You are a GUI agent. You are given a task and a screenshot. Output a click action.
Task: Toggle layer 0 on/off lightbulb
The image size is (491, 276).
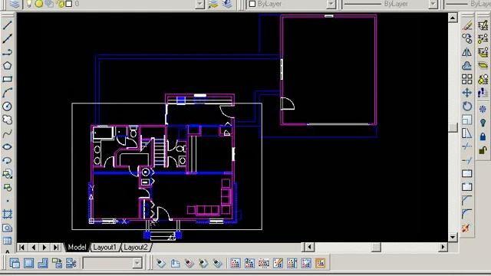[x=29, y=4]
